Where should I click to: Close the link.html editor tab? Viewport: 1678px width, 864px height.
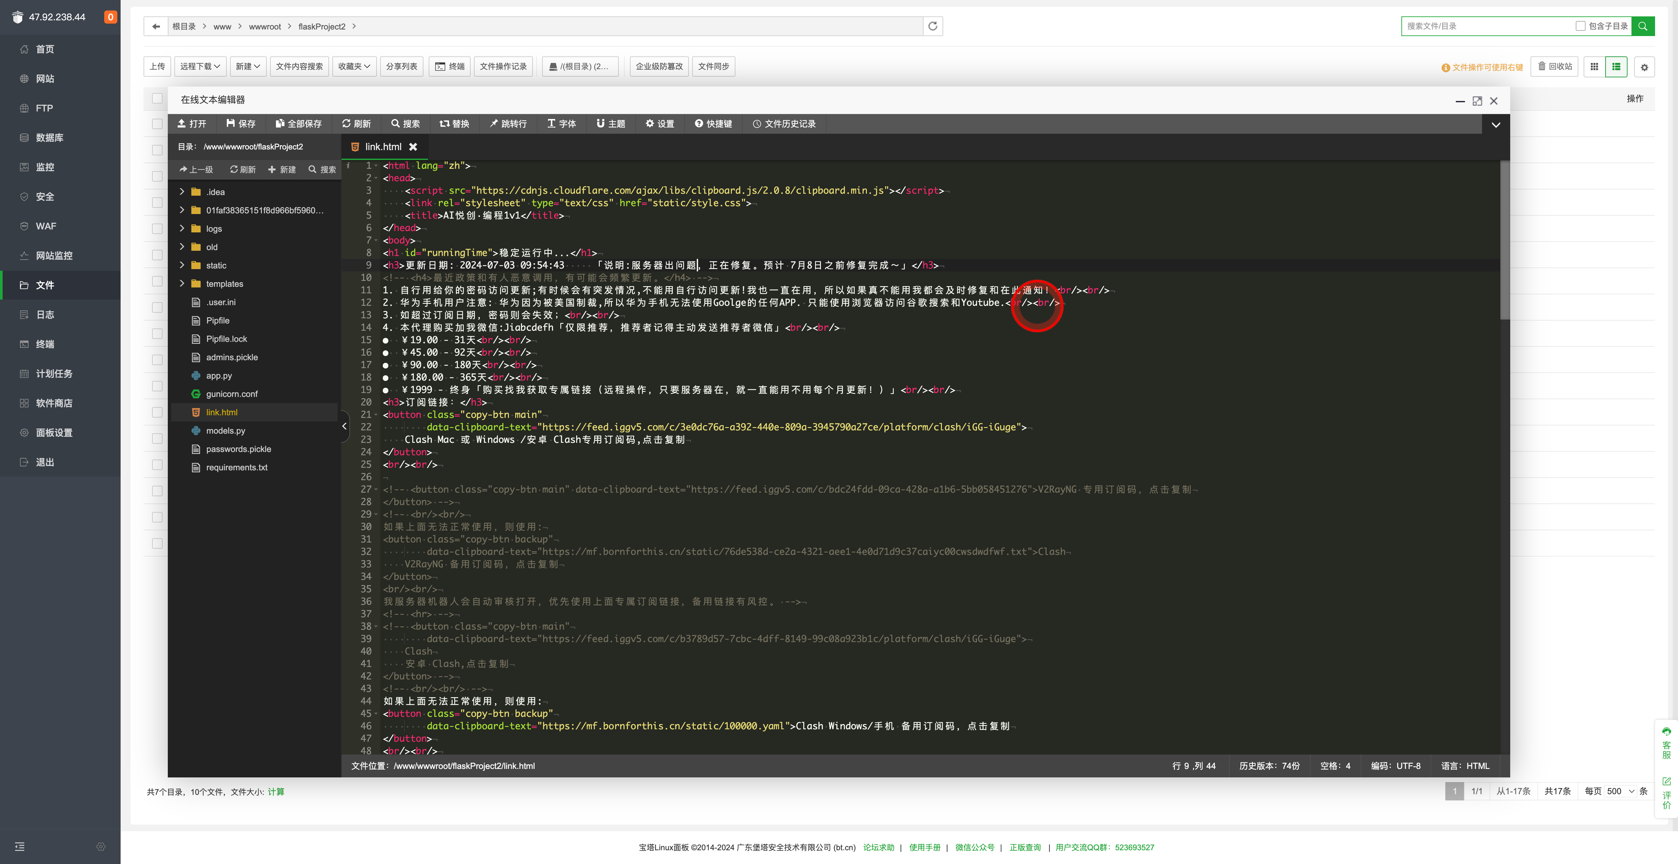coord(413,147)
